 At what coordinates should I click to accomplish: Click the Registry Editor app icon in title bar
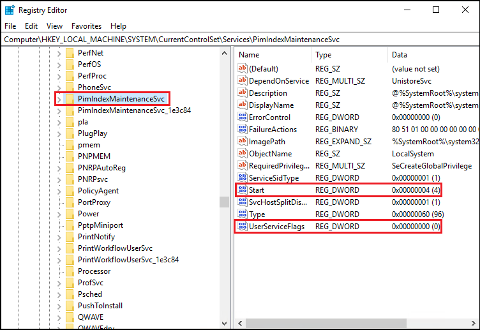(9, 10)
